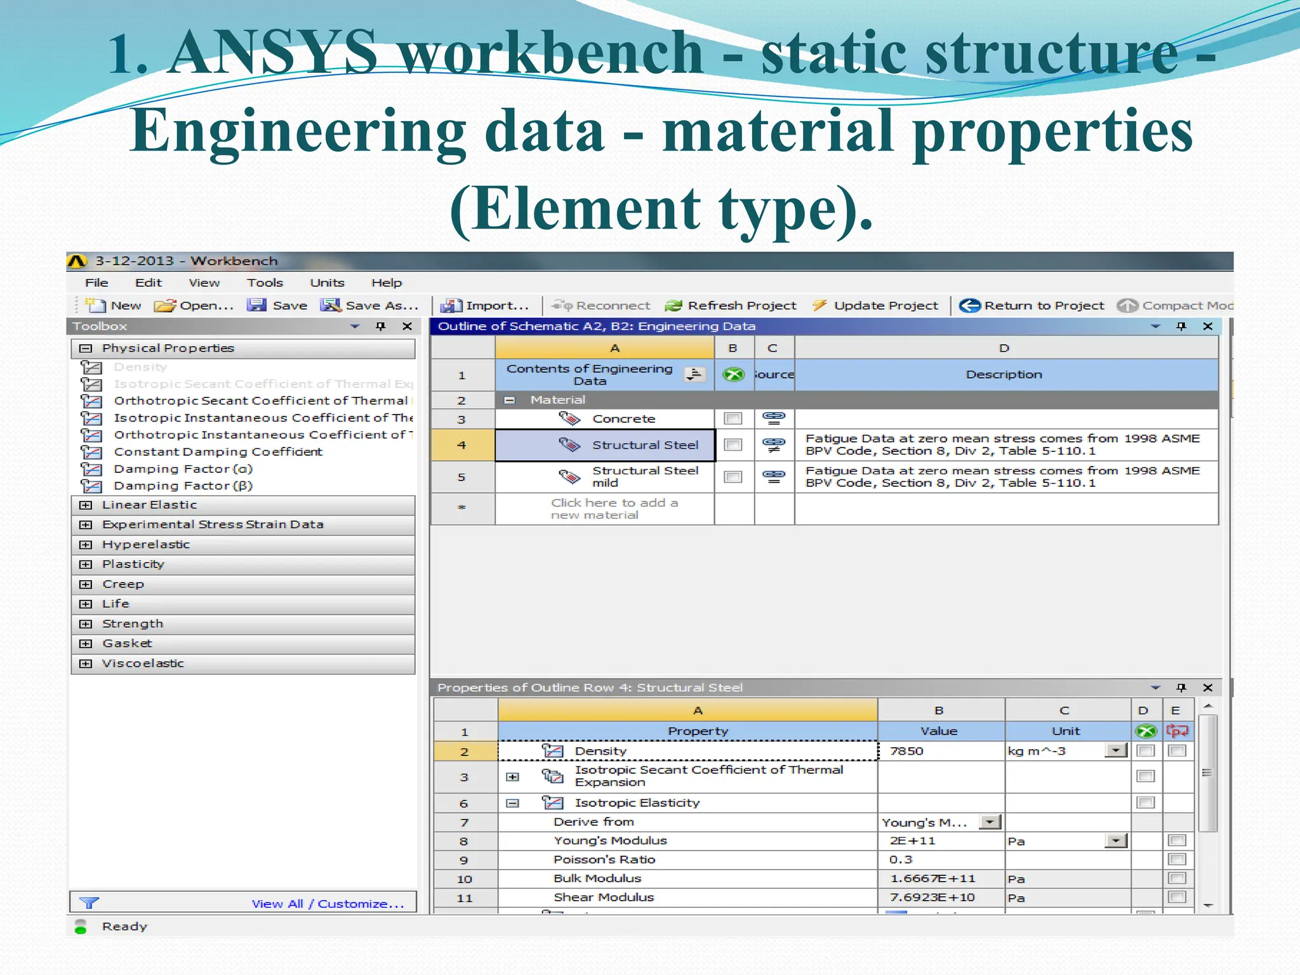Image resolution: width=1300 pixels, height=975 pixels.
Task: Click the Open folder icon
Action: click(165, 305)
